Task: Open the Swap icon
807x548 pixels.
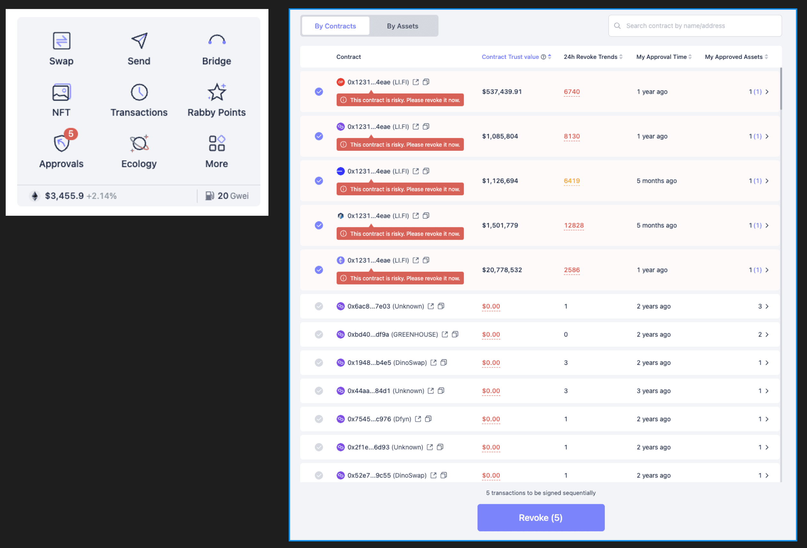Action: click(x=61, y=41)
